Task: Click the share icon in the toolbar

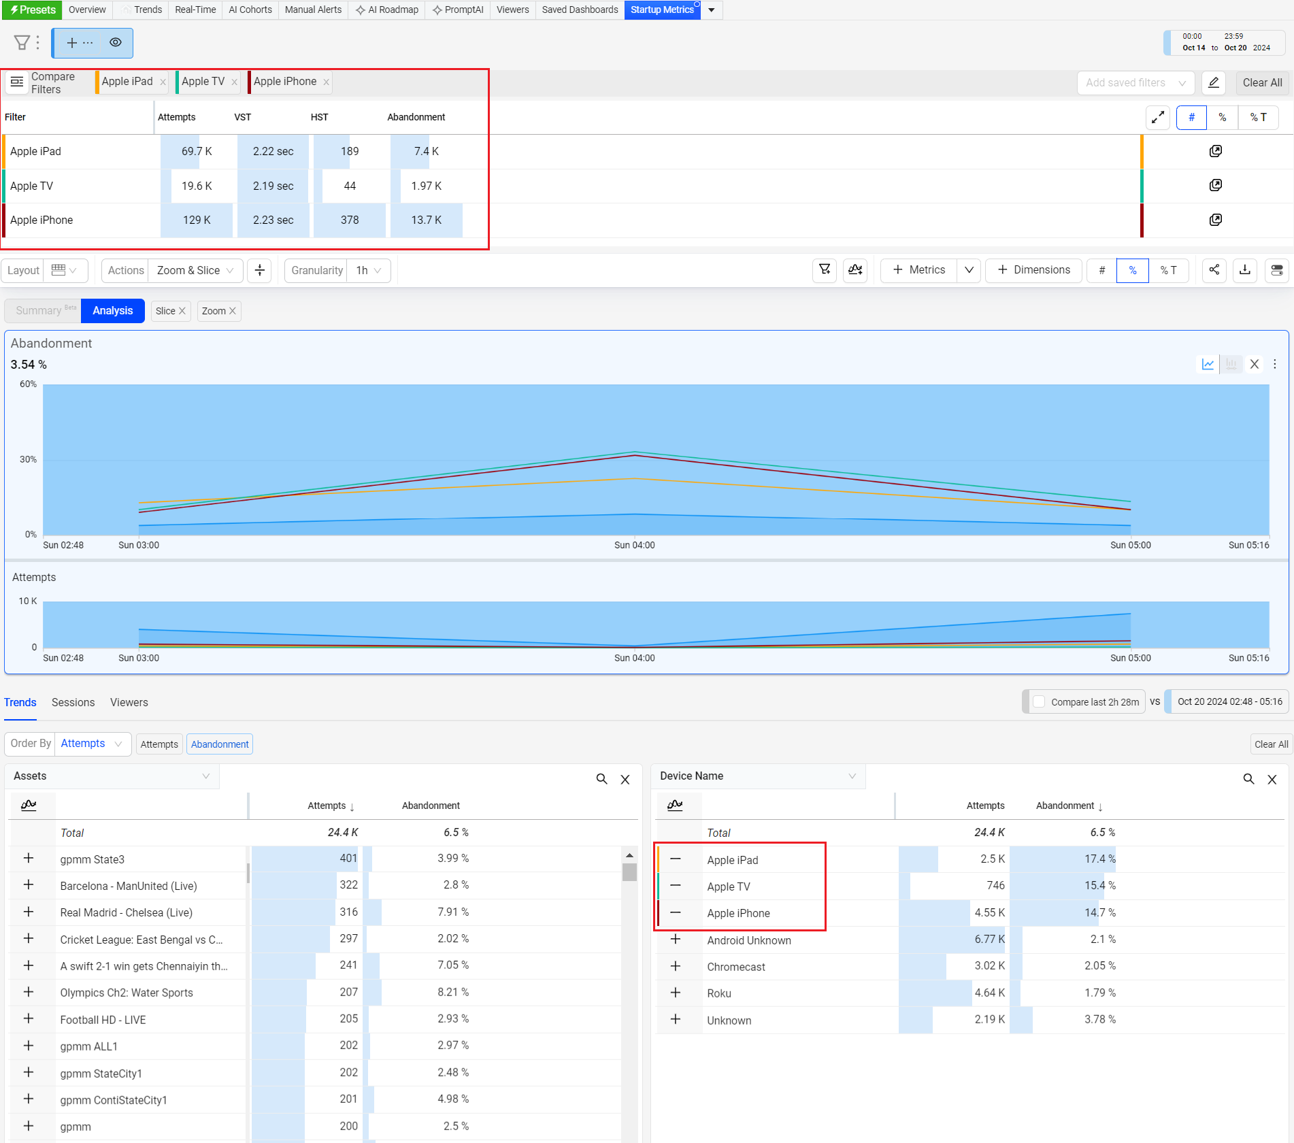Action: click(x=1214, y=270)
